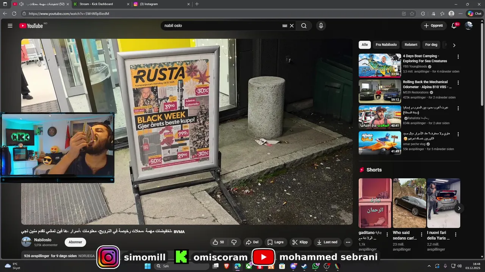The image size is (485, 272).
Task: Select the For deg filter chip
Action: click(x=431, y=45)
